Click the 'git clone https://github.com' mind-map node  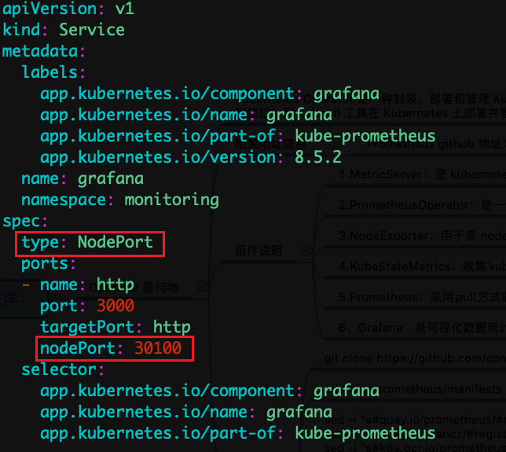(x=415, y=358)
